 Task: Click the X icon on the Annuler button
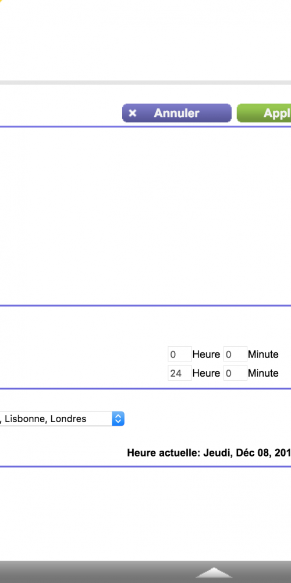point(133,114)
